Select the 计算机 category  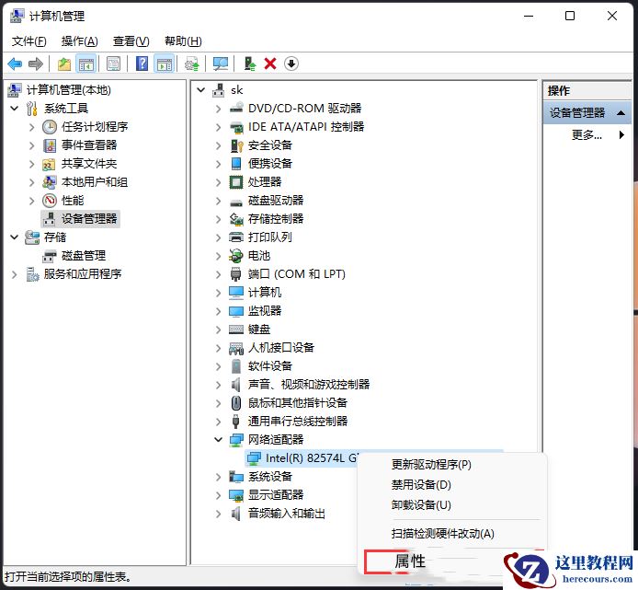265,293
